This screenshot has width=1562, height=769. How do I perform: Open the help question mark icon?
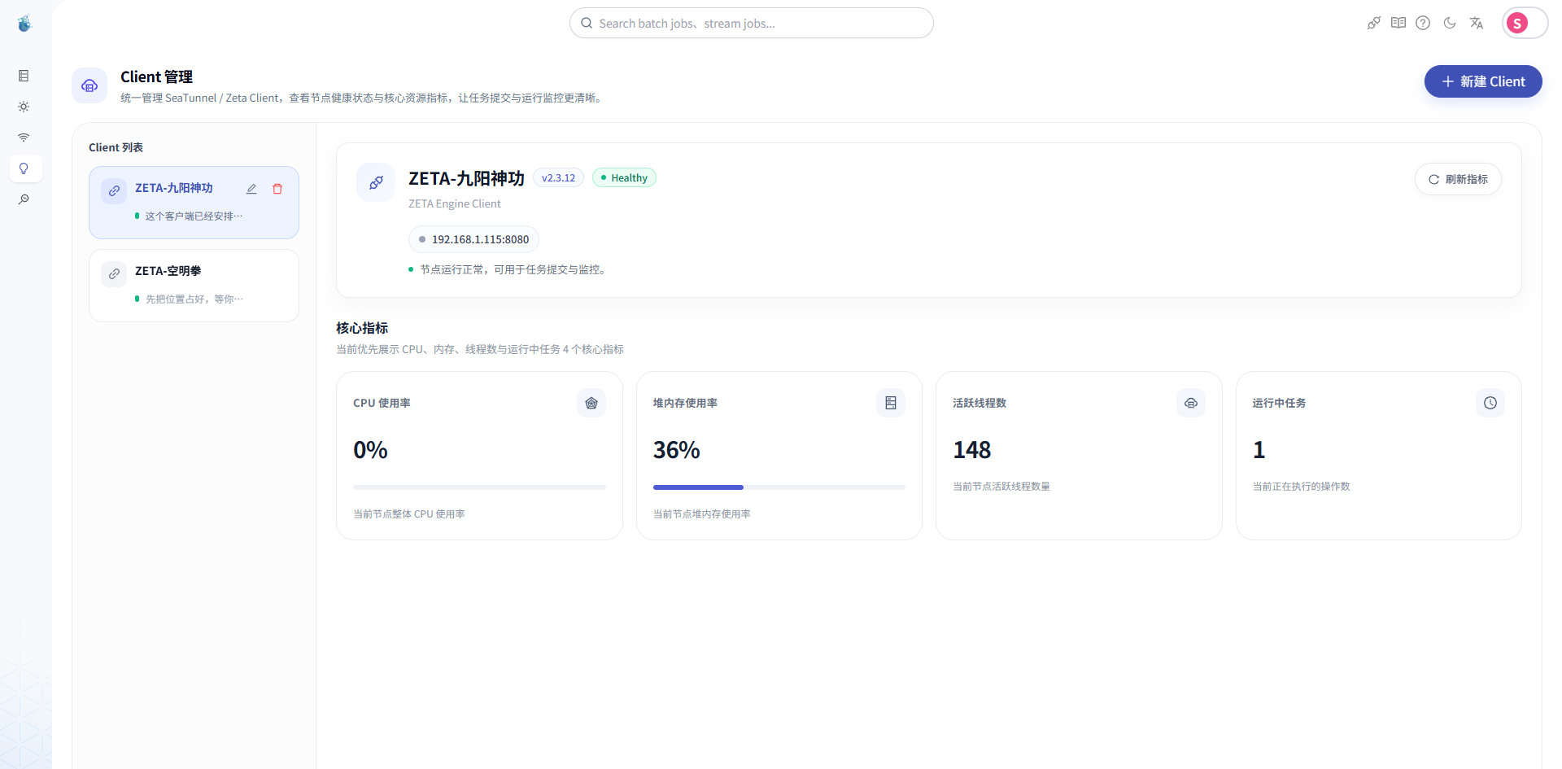(x=1423, y=23)
